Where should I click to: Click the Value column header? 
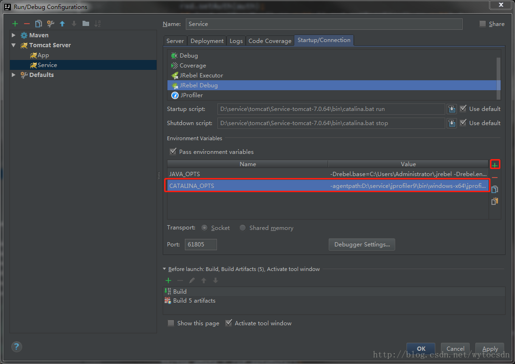(408, 164)
